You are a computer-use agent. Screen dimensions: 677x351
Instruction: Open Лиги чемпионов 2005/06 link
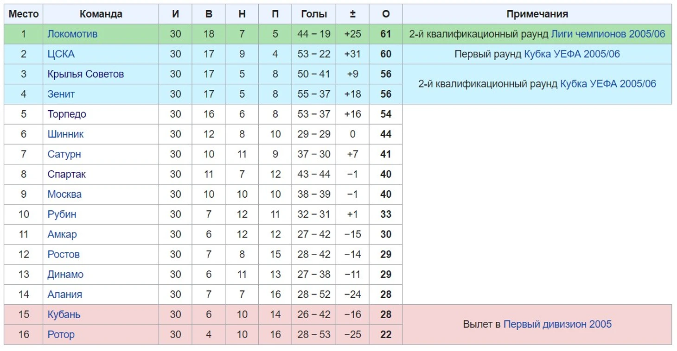tap(608, 34)
